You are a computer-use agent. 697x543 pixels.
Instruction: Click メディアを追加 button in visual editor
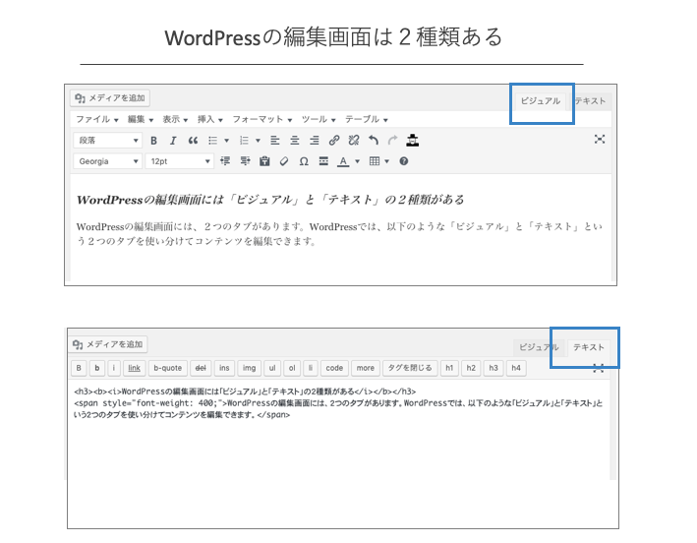pos(110,97)
